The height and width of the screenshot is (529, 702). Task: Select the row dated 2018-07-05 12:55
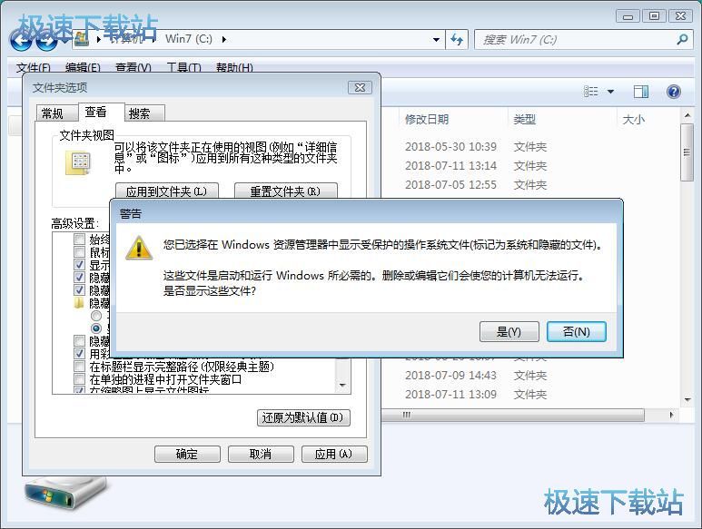click(529, 185)
